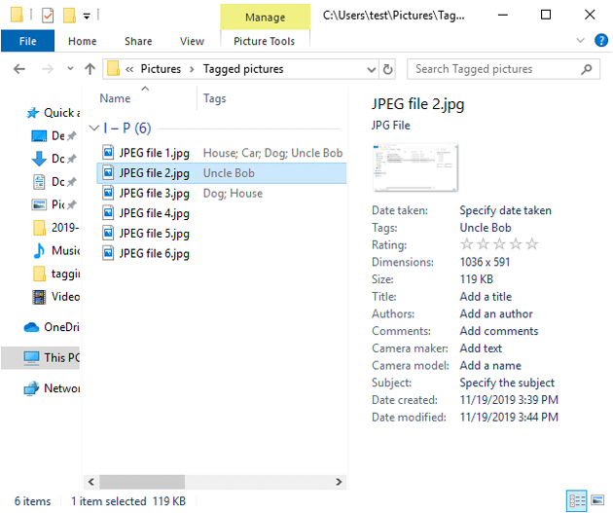Viewport: 613px width, 513px height.
Task: Open OneDrive in the navigation pane
Action: click(x=52, y=326)
